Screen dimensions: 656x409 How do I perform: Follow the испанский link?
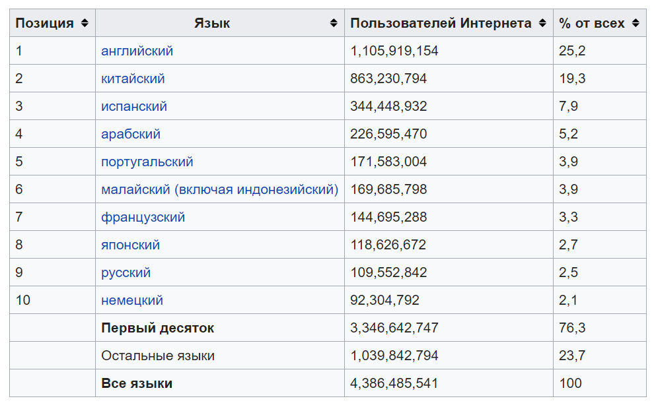point(134,106)
